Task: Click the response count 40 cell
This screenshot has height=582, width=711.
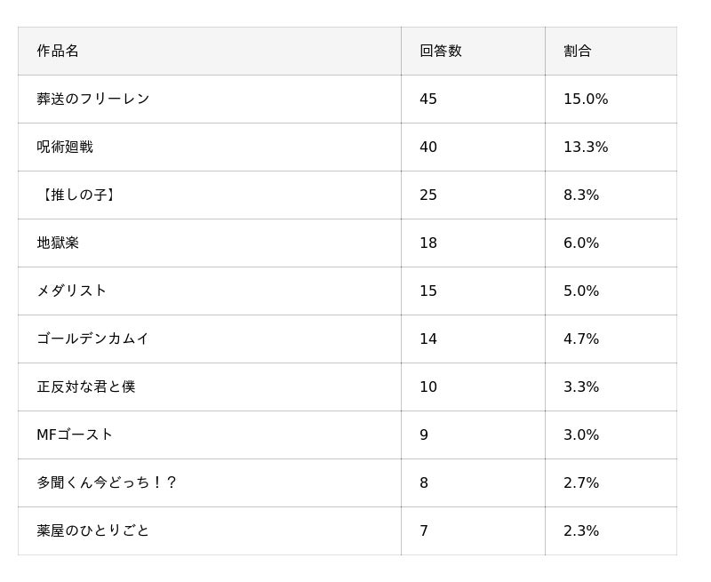Action: click(428, 147)
